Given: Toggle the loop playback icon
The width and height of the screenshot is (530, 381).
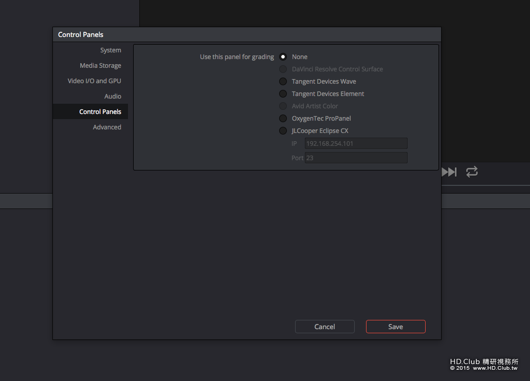Looking at the screenshot, I should (472, 172).
